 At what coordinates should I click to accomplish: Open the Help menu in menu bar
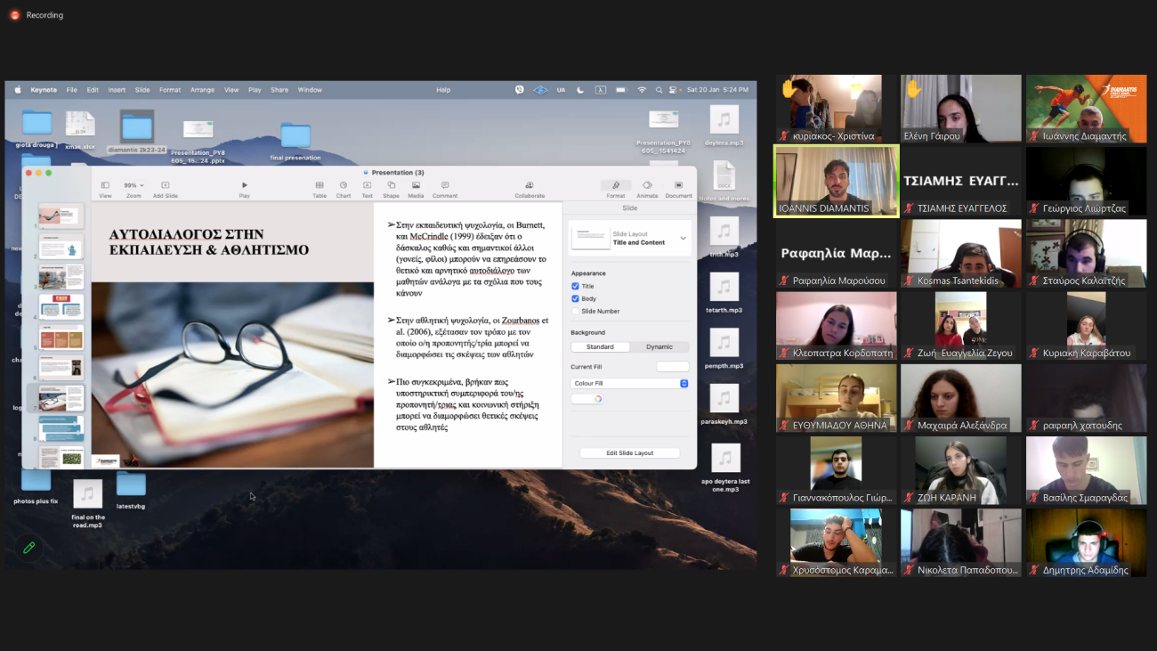[x=443, y=90]
